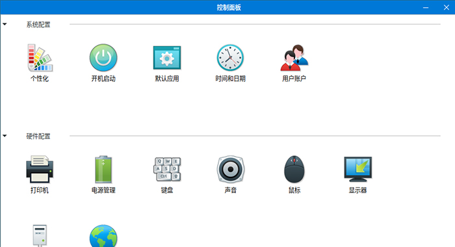Screen dimensions: 455x247
Task: Click the 电源管理 label text
Action: pos(103,190)
